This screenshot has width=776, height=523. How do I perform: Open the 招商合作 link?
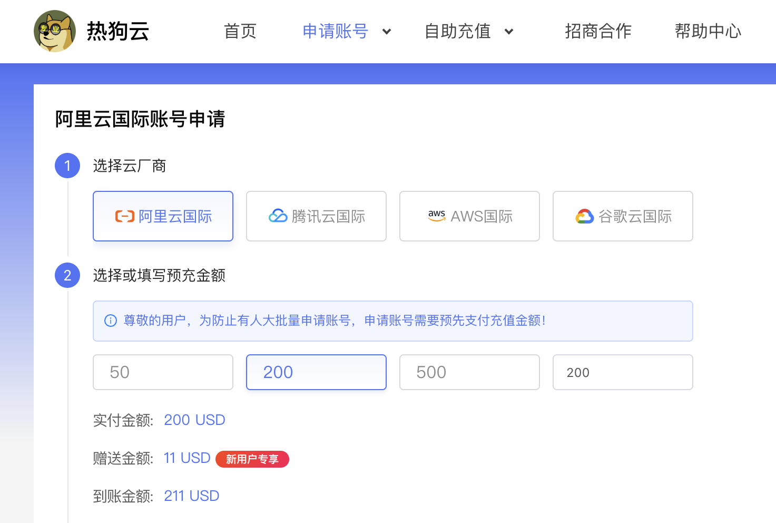click(x=598, y=31)
